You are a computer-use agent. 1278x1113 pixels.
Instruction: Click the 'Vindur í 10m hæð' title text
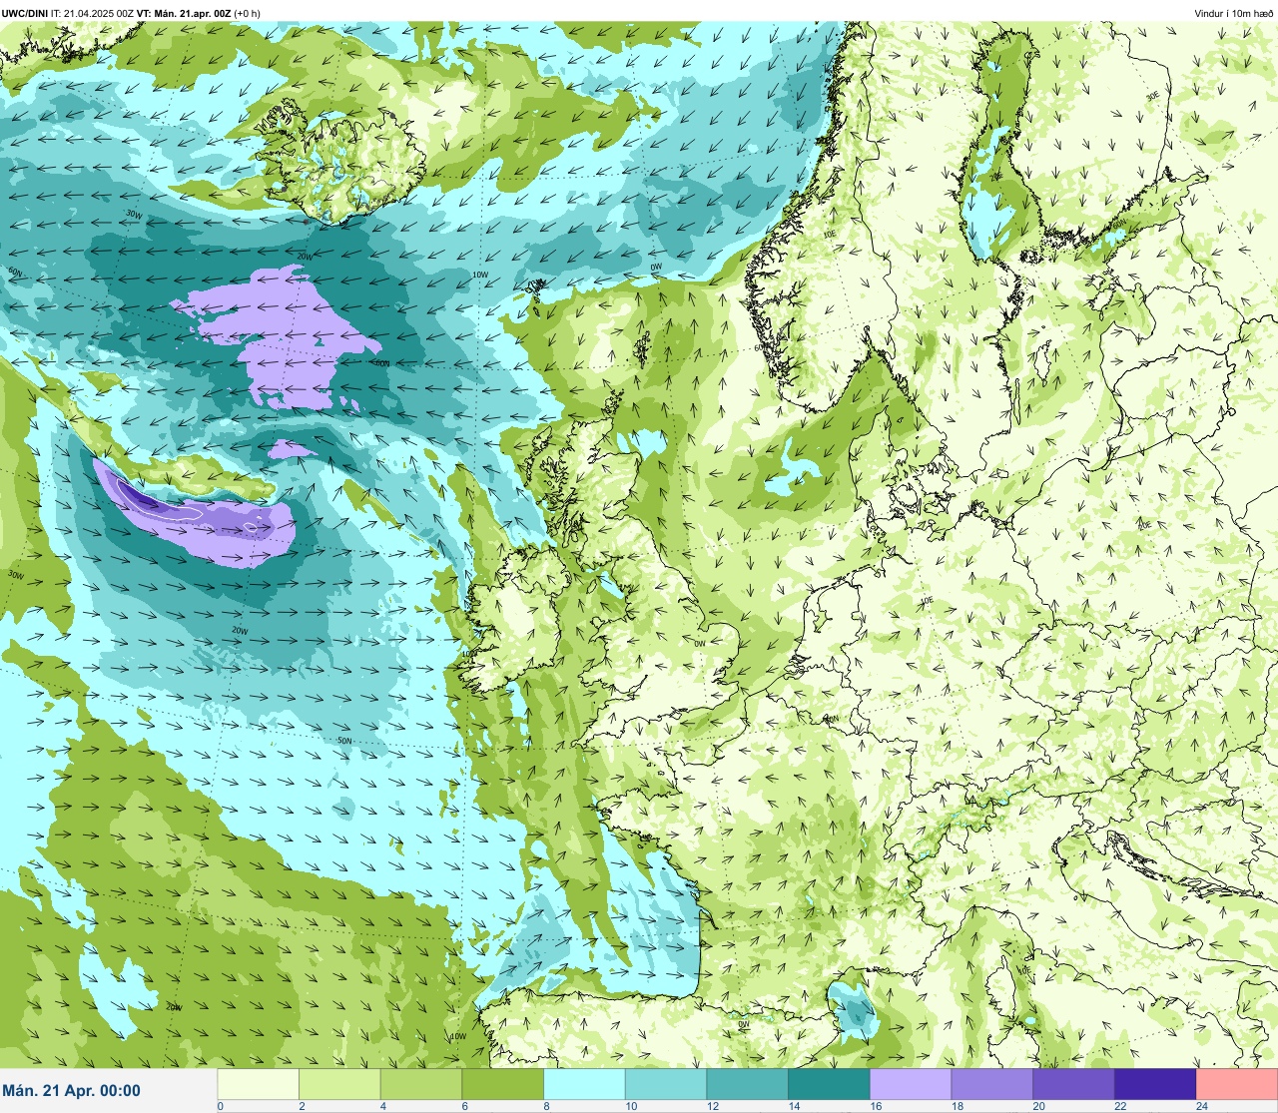1233,13
